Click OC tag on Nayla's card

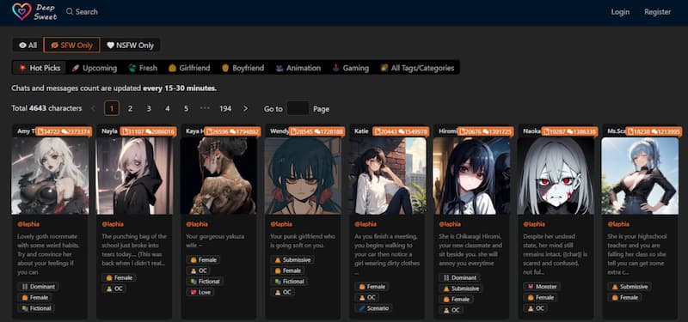tap(114, 289)
